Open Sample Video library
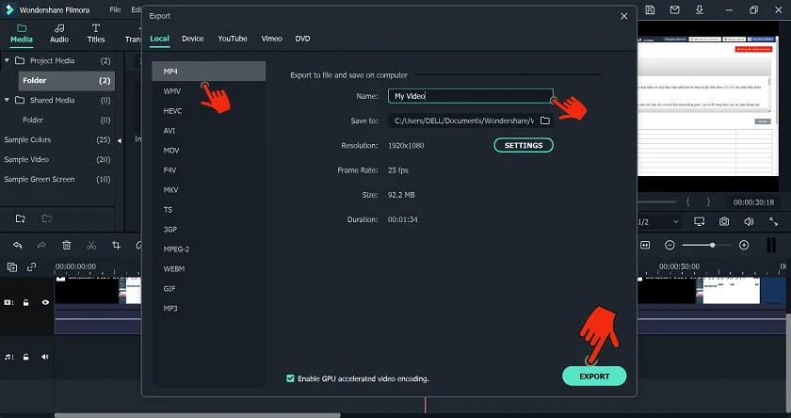Image resolution: width=791 pixels, height=418 pixels. pyautogui.click(x=57, y=159)
